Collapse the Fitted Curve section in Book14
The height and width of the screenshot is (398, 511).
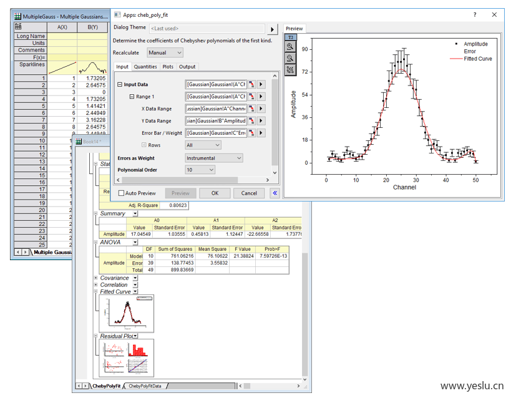[x=96, y=292]
